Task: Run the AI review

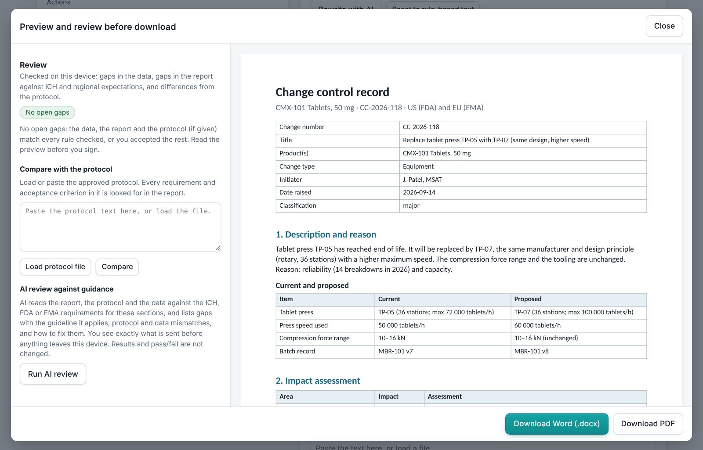Action: (53, 374)
